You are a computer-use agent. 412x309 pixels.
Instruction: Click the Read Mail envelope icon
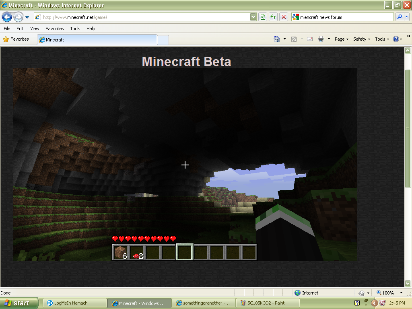coord(310,39)
